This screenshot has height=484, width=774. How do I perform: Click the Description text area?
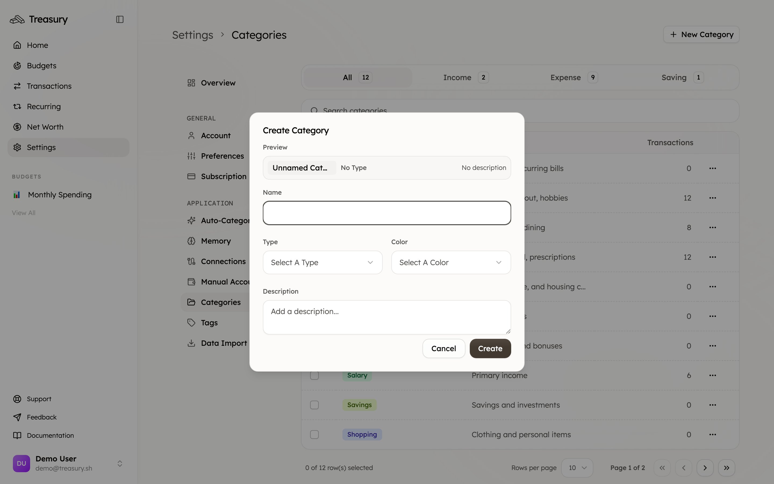(x=387, y=317)
